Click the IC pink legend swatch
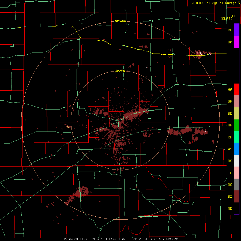 [236, 173]
